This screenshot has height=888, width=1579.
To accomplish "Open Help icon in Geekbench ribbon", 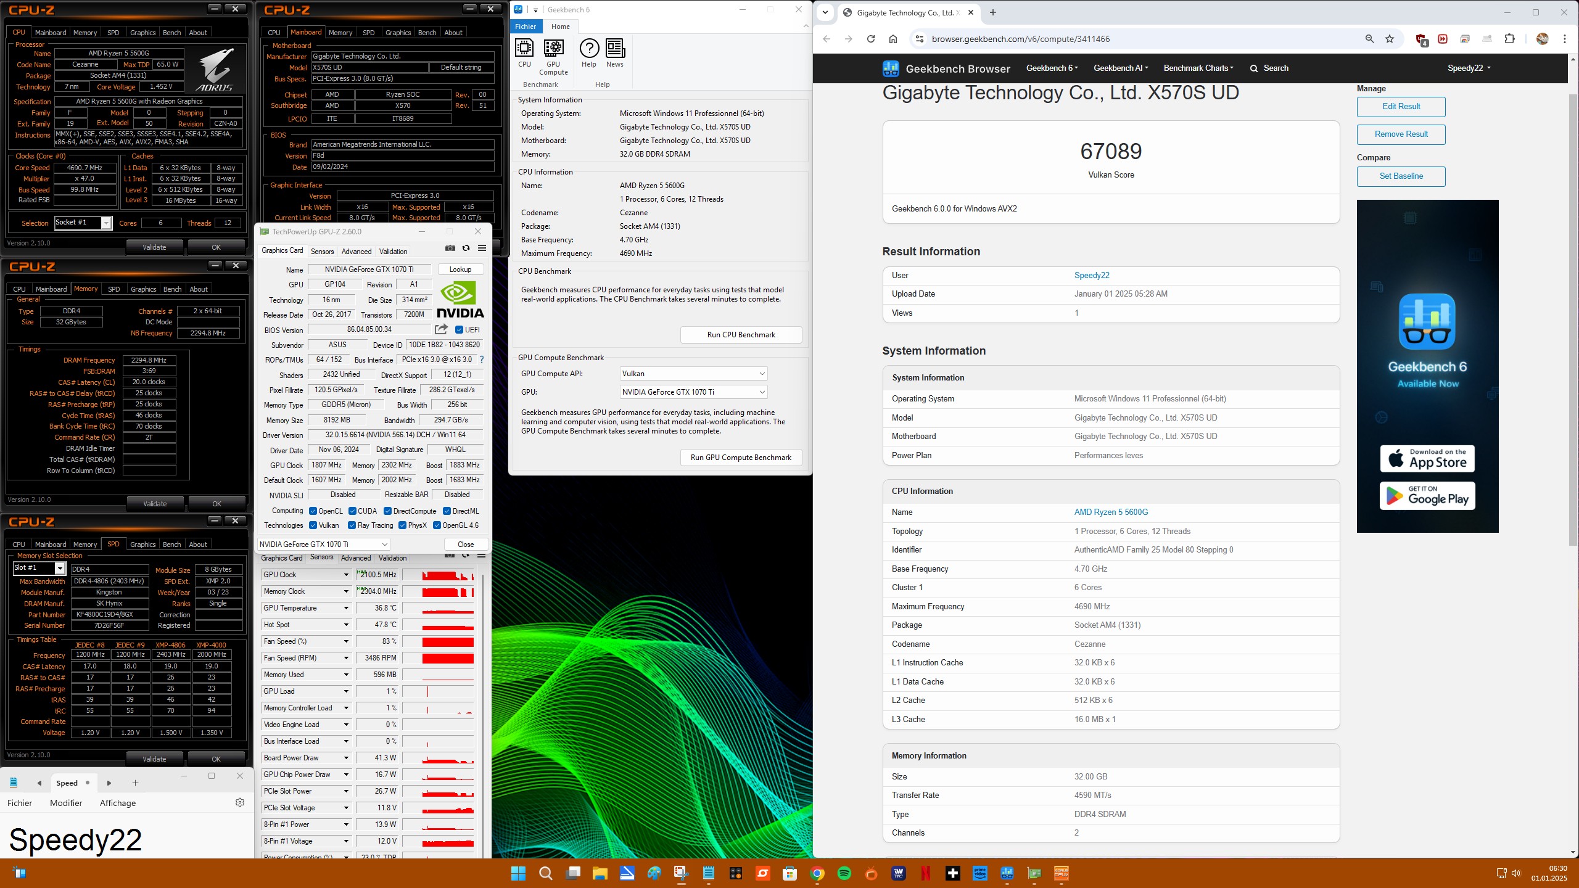I will point(589,53).
